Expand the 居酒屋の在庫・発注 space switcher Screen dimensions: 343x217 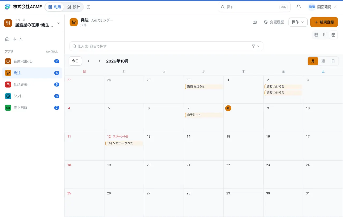[32, 23]
